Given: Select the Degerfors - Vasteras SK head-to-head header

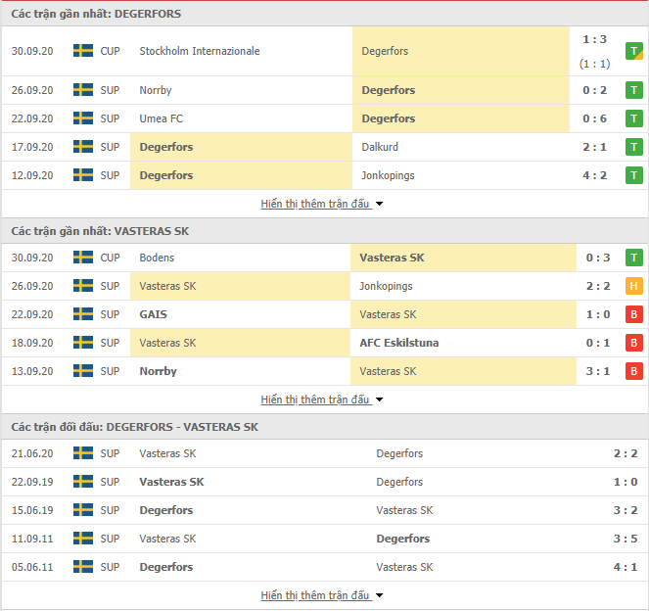Looking at the screenshot, I should click(135, 427).
